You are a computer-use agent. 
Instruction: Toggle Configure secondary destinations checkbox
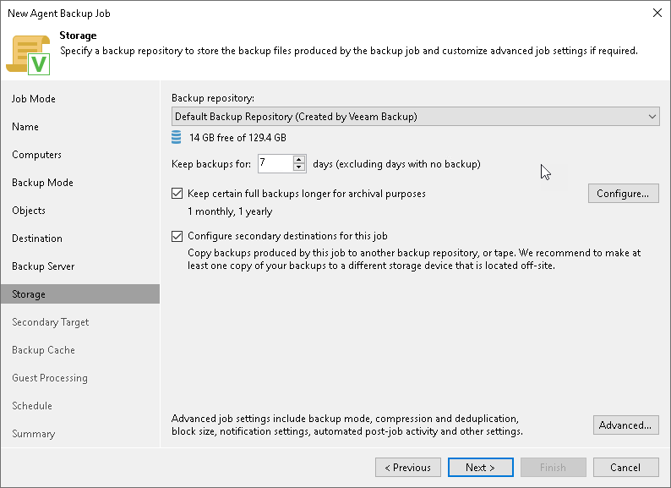177,236
